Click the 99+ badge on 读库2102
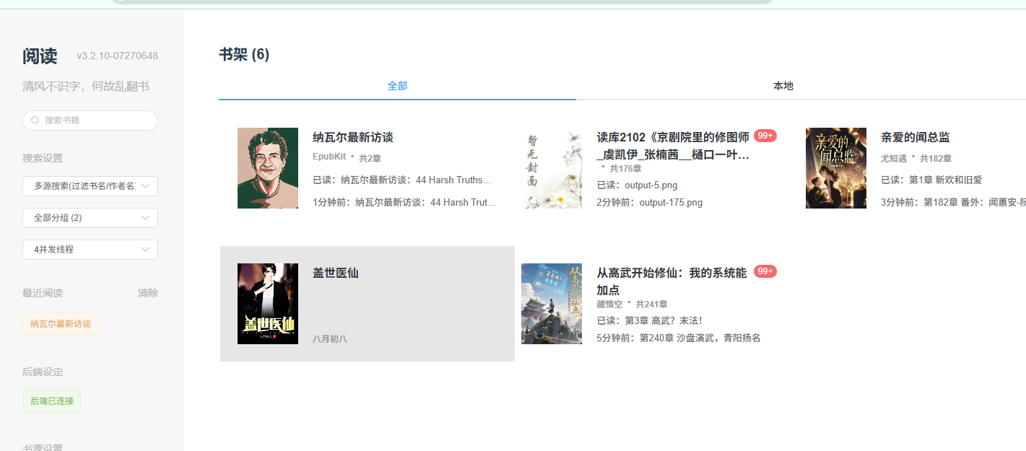This screenshot has height=451, width=1026. coord(765,136)
